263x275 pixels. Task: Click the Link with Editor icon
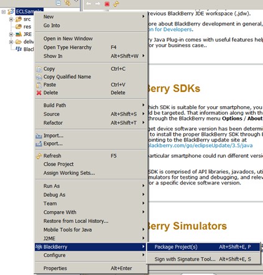(67, 2)
